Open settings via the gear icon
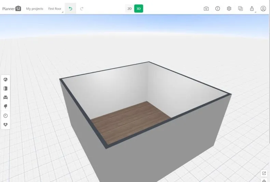Viewport: 270px width, 182px height. coord(229,9)
